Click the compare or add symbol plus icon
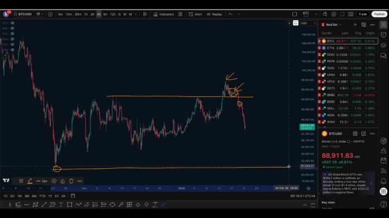Screen dimensions: 389x218 tap(51, 15)
